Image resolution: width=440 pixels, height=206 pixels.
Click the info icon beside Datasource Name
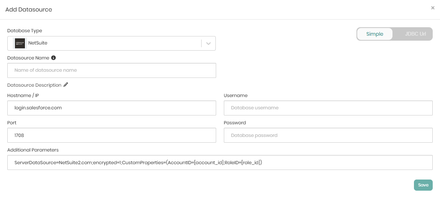54,58
